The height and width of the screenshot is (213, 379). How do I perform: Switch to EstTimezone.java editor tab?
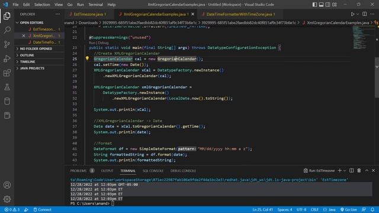click(89, 14)
